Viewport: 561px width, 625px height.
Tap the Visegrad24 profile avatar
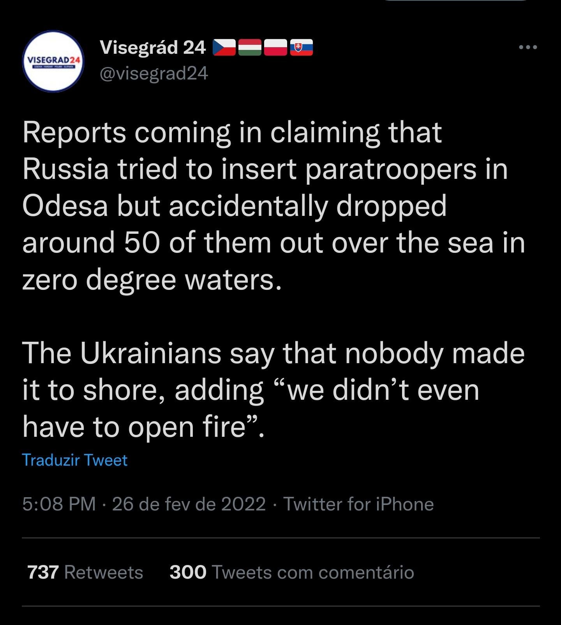point(53,61)
